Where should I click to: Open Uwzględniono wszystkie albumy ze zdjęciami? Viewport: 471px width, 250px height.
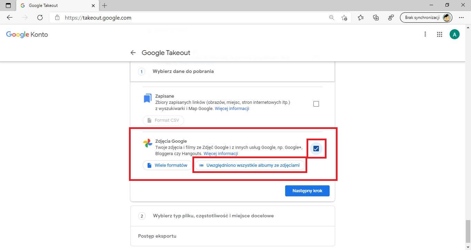click(x=250, y=165)
